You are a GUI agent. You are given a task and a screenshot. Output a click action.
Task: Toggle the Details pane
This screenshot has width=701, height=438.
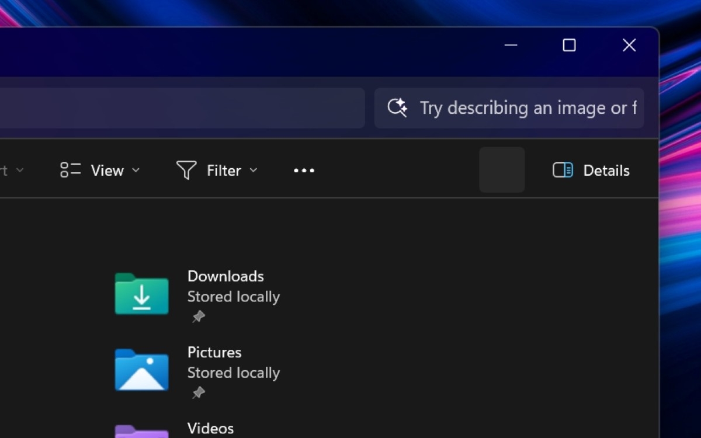click(x=590, y=170)
